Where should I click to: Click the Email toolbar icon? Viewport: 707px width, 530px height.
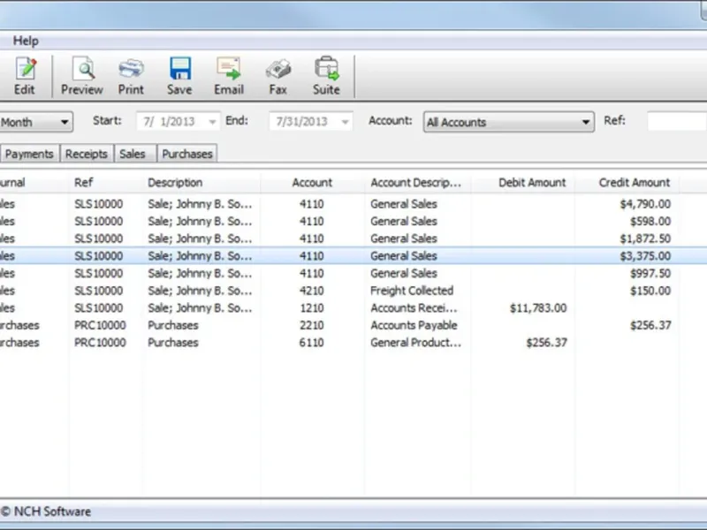click(229, 76)
